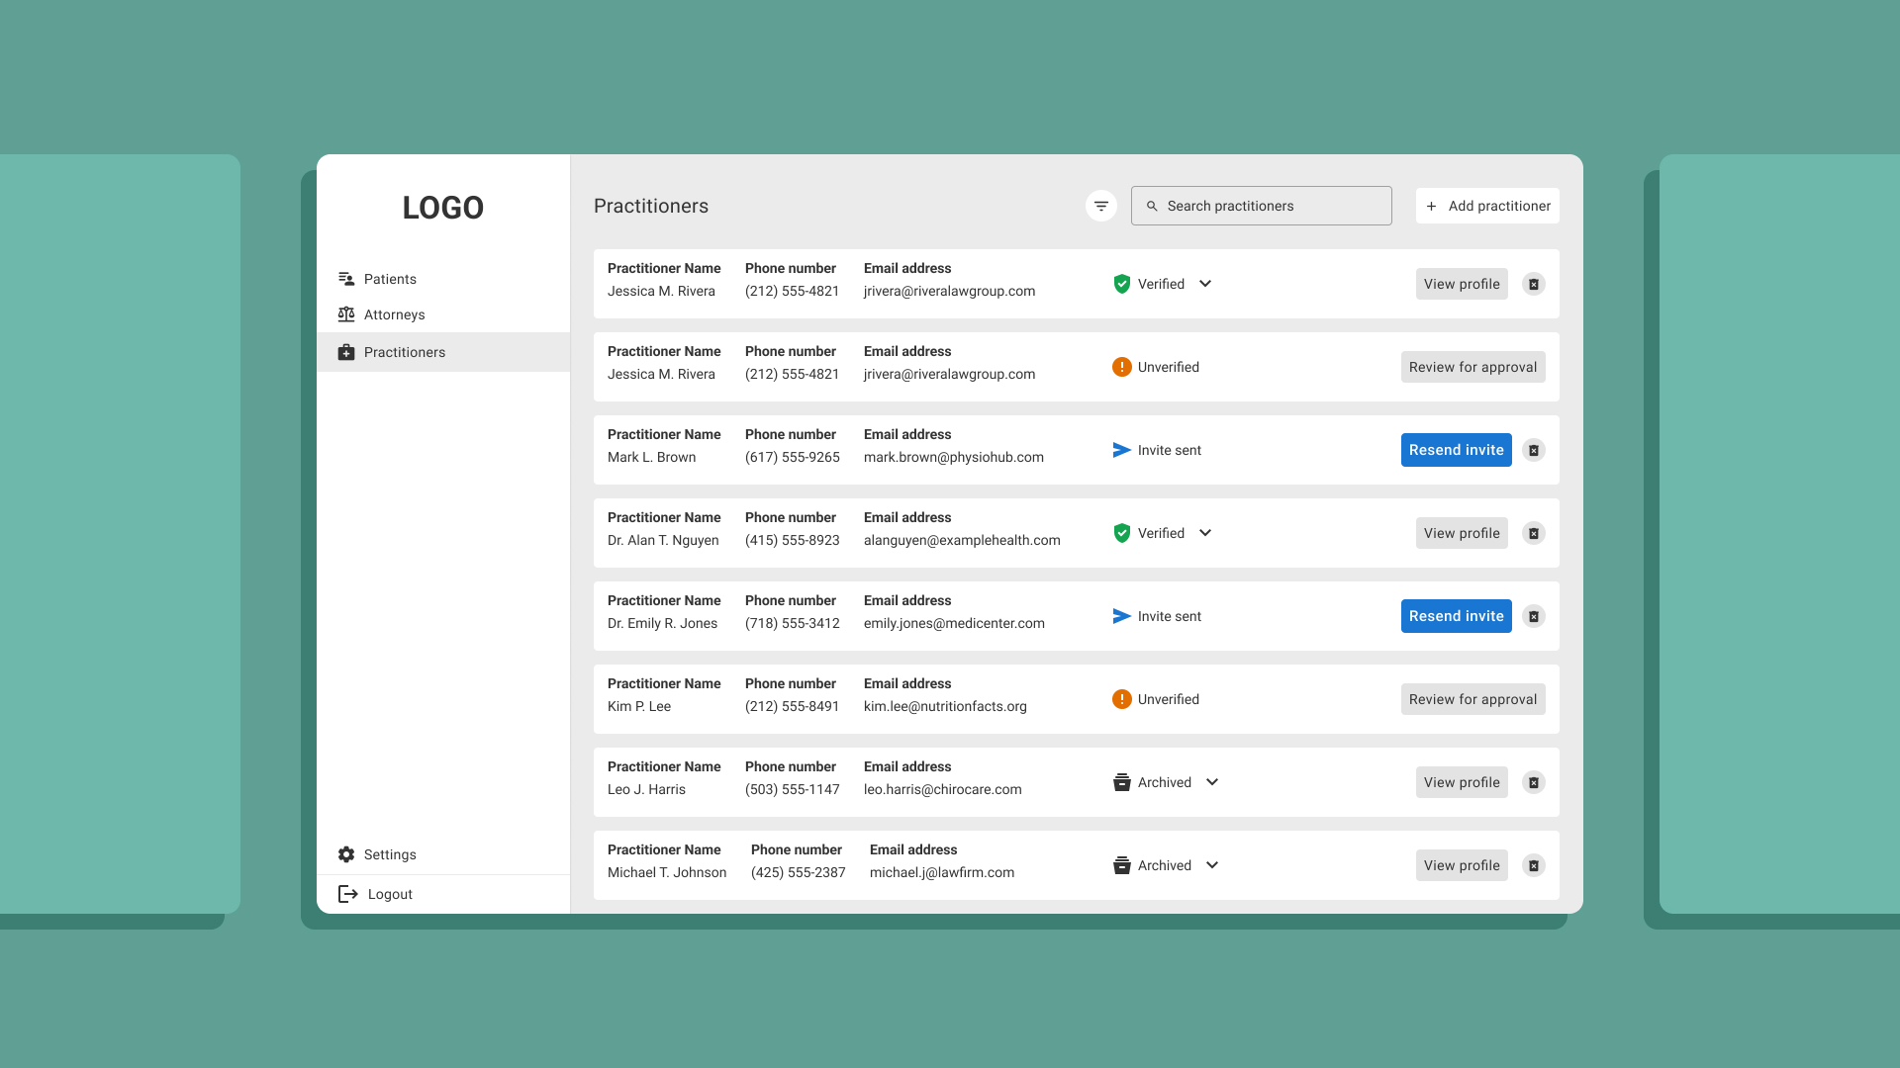Expand Verified status dropdown for jrivera@riveralawgroup.com

[1205, 284]
